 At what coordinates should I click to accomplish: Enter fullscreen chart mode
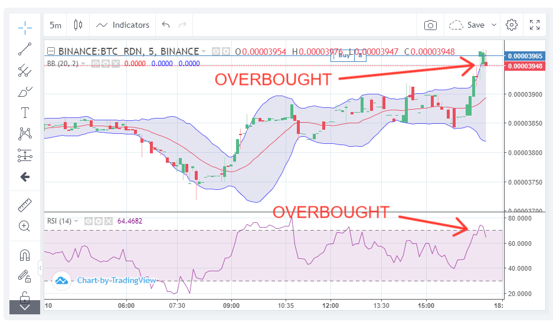click(535, 25)
